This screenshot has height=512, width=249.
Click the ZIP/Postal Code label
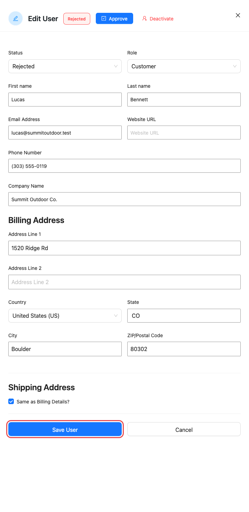tap(145, 335)
